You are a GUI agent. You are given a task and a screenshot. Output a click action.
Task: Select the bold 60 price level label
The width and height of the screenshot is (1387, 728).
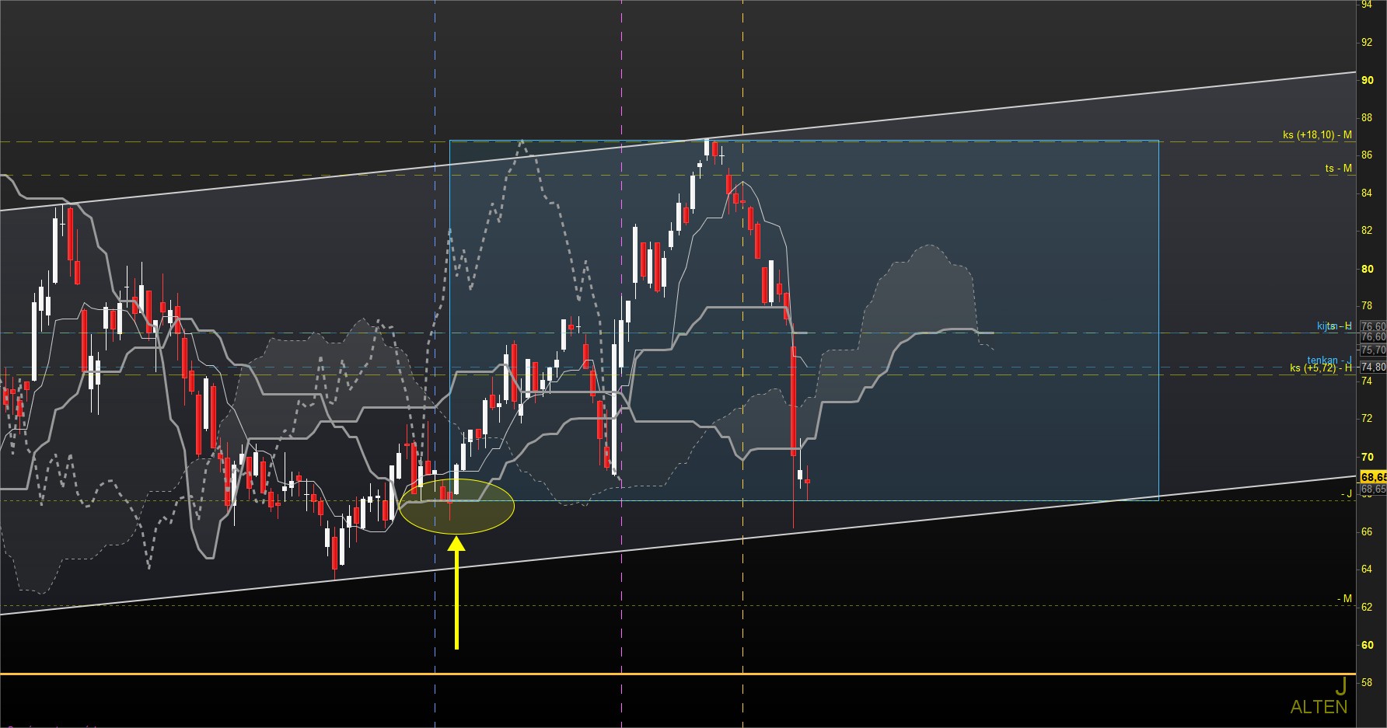coord(1367,645)
